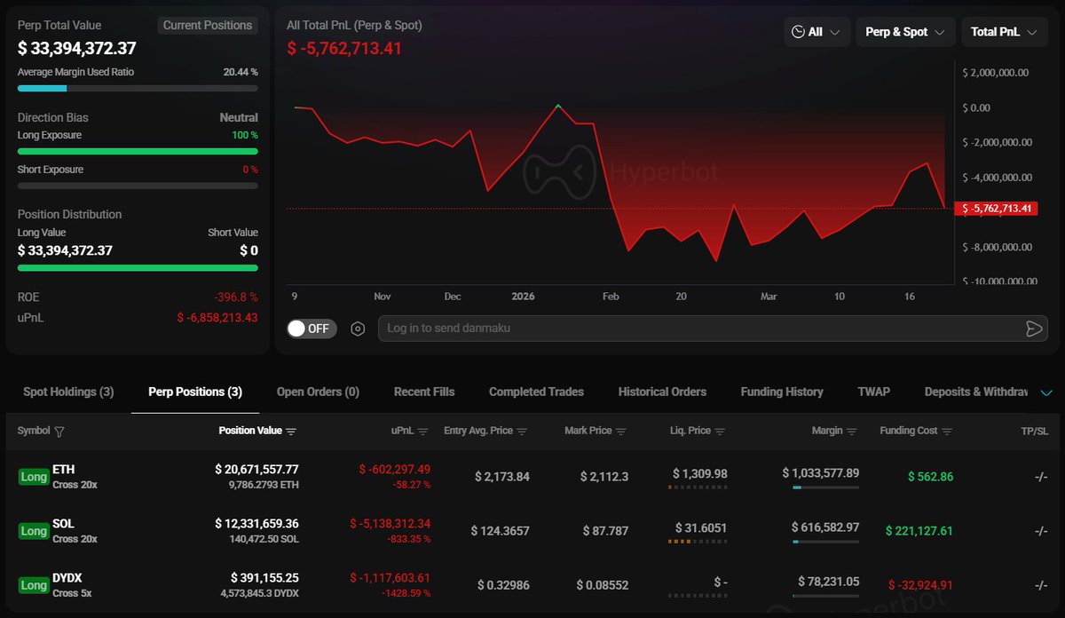Click the send danmaku paper-plane icon
1065x618 pixels.
pyautogui.click(x=1033, y=329)
